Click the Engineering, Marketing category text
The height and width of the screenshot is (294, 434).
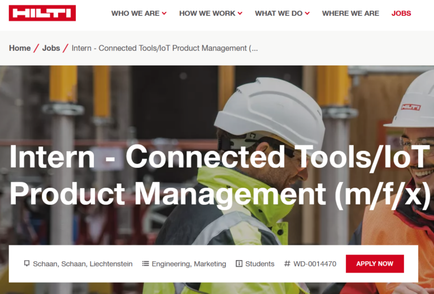189,264
